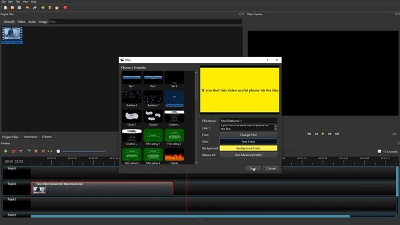Open the Edit menu
This screenshot has width=400, height=225.
click(11, 1)
